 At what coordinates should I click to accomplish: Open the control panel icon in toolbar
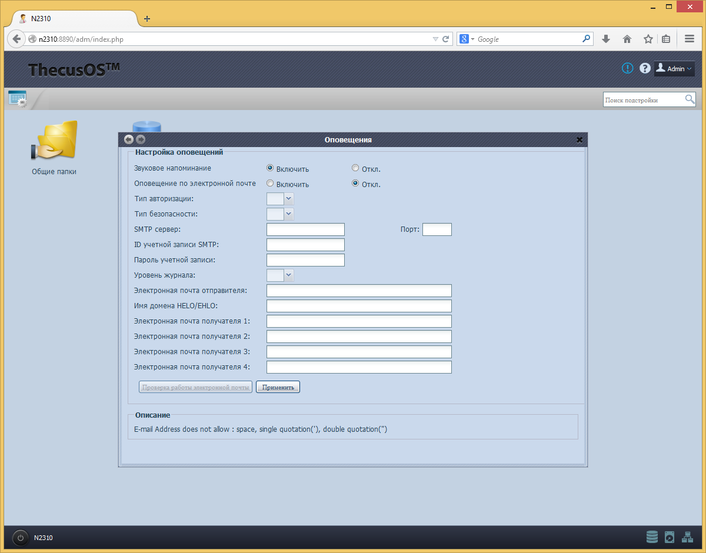18,98
